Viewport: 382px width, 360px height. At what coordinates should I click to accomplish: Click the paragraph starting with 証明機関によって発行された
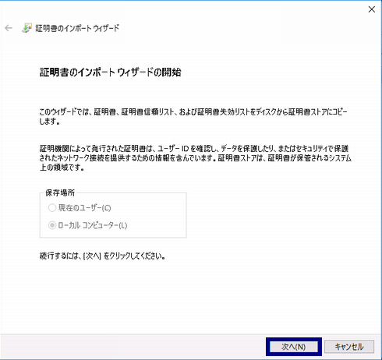coord(196,158)
